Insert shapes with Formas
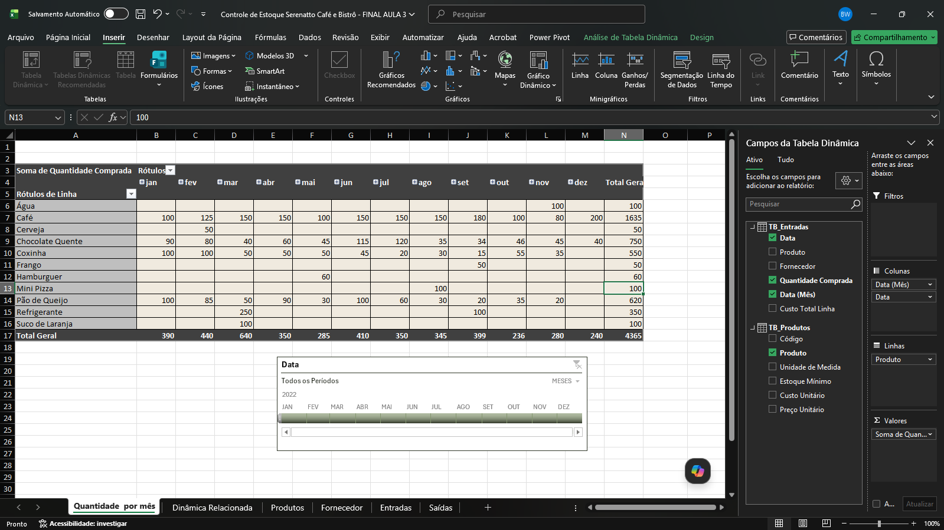944x530 pixels. point(211,71)
